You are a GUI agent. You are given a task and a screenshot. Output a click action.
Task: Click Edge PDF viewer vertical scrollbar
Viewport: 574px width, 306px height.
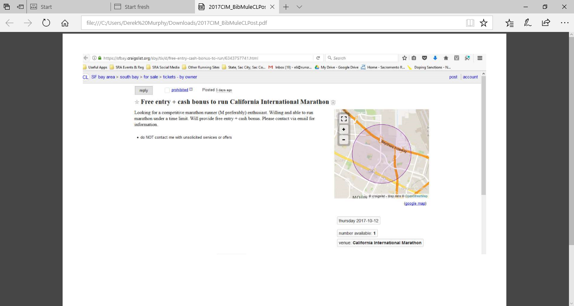tap(571, 140)
